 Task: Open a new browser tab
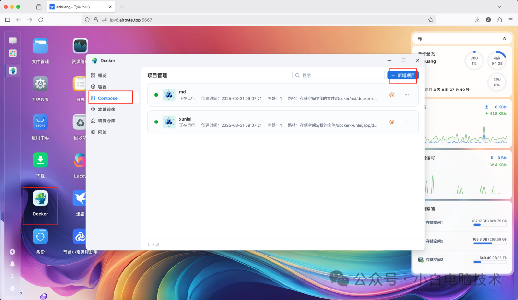coord(122,7)
